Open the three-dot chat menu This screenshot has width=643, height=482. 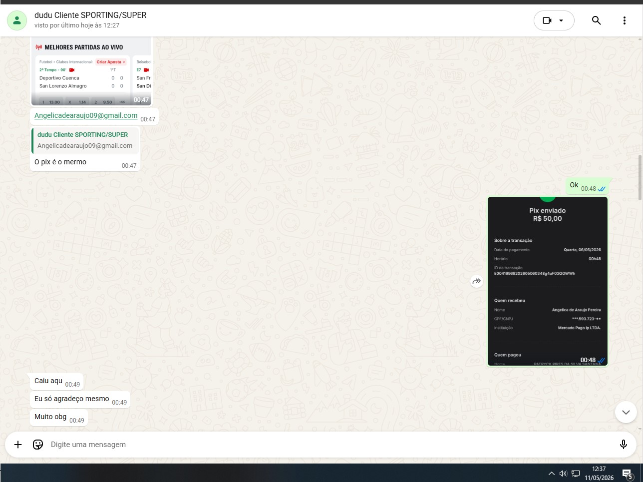point(624,20)
